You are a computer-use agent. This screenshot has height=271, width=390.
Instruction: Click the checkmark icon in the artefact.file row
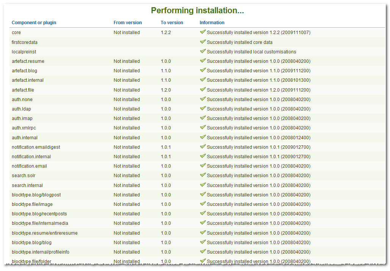coord(203,89)
